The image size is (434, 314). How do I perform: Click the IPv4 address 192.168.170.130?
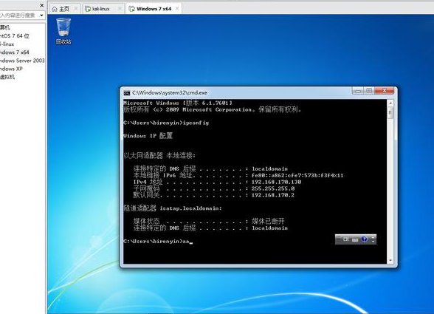tap(276, 182)
